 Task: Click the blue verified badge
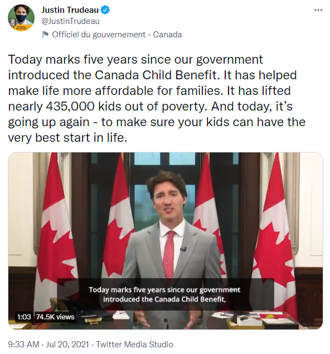point(105,10)
